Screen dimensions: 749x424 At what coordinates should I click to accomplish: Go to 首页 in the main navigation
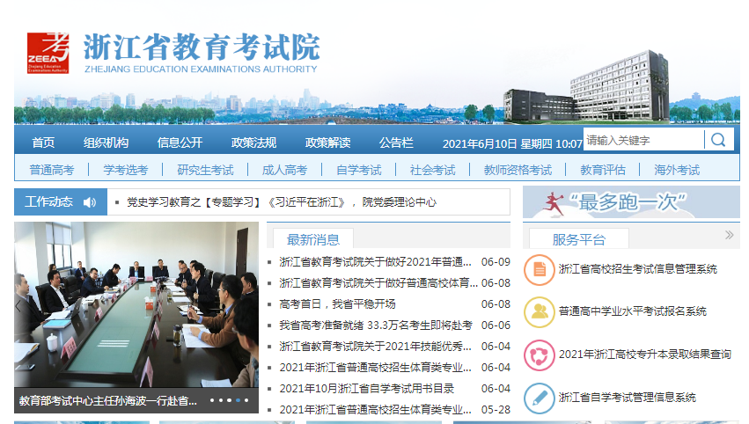43,143
